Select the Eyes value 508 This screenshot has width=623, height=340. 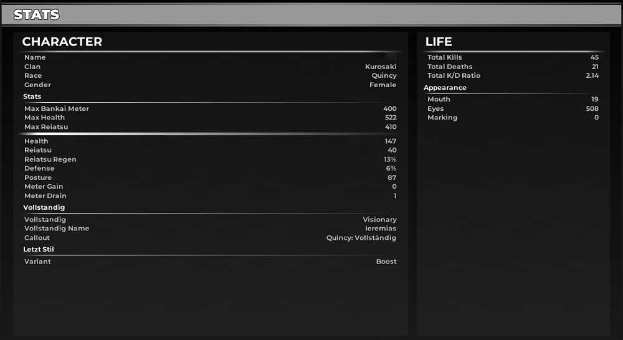click(592, 108)
